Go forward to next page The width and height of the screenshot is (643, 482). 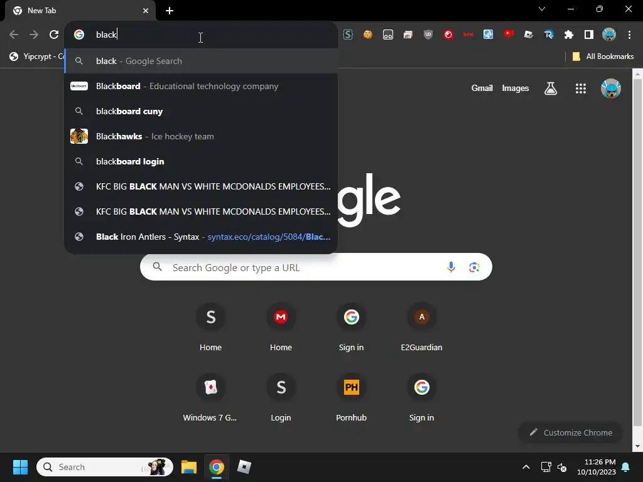tap(34, 35)
